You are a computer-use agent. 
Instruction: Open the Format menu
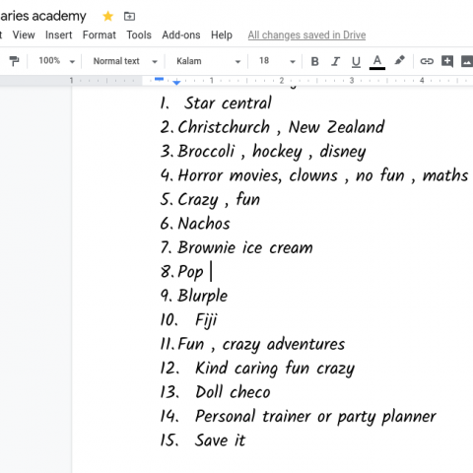[x=100, y=34]
